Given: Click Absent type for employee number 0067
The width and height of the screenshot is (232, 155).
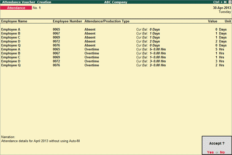Looking at the screenshot, I should coord(90,34).
